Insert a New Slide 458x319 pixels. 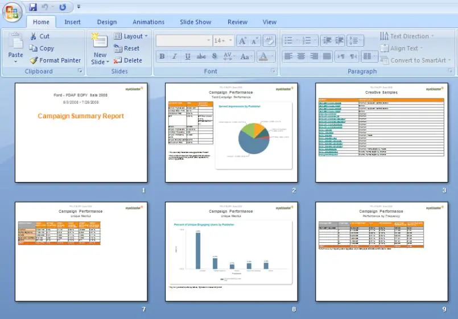click(100, 49)
